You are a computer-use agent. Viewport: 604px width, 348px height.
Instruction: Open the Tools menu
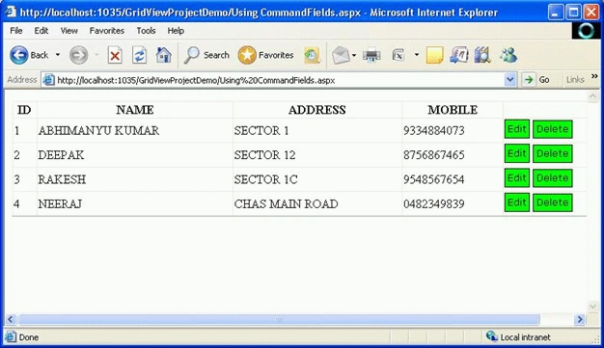(x=146, y=31)
